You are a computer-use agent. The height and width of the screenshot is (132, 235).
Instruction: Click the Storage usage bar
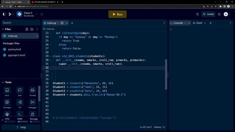35,122
